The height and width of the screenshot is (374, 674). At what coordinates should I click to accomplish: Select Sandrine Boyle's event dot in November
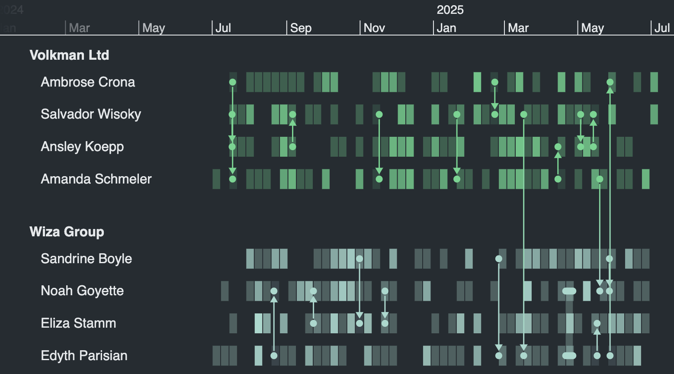click(359, 259)
